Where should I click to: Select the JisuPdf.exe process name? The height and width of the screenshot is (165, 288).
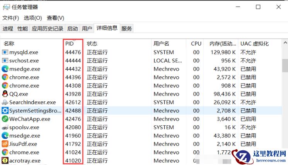(x=23, y=144)
